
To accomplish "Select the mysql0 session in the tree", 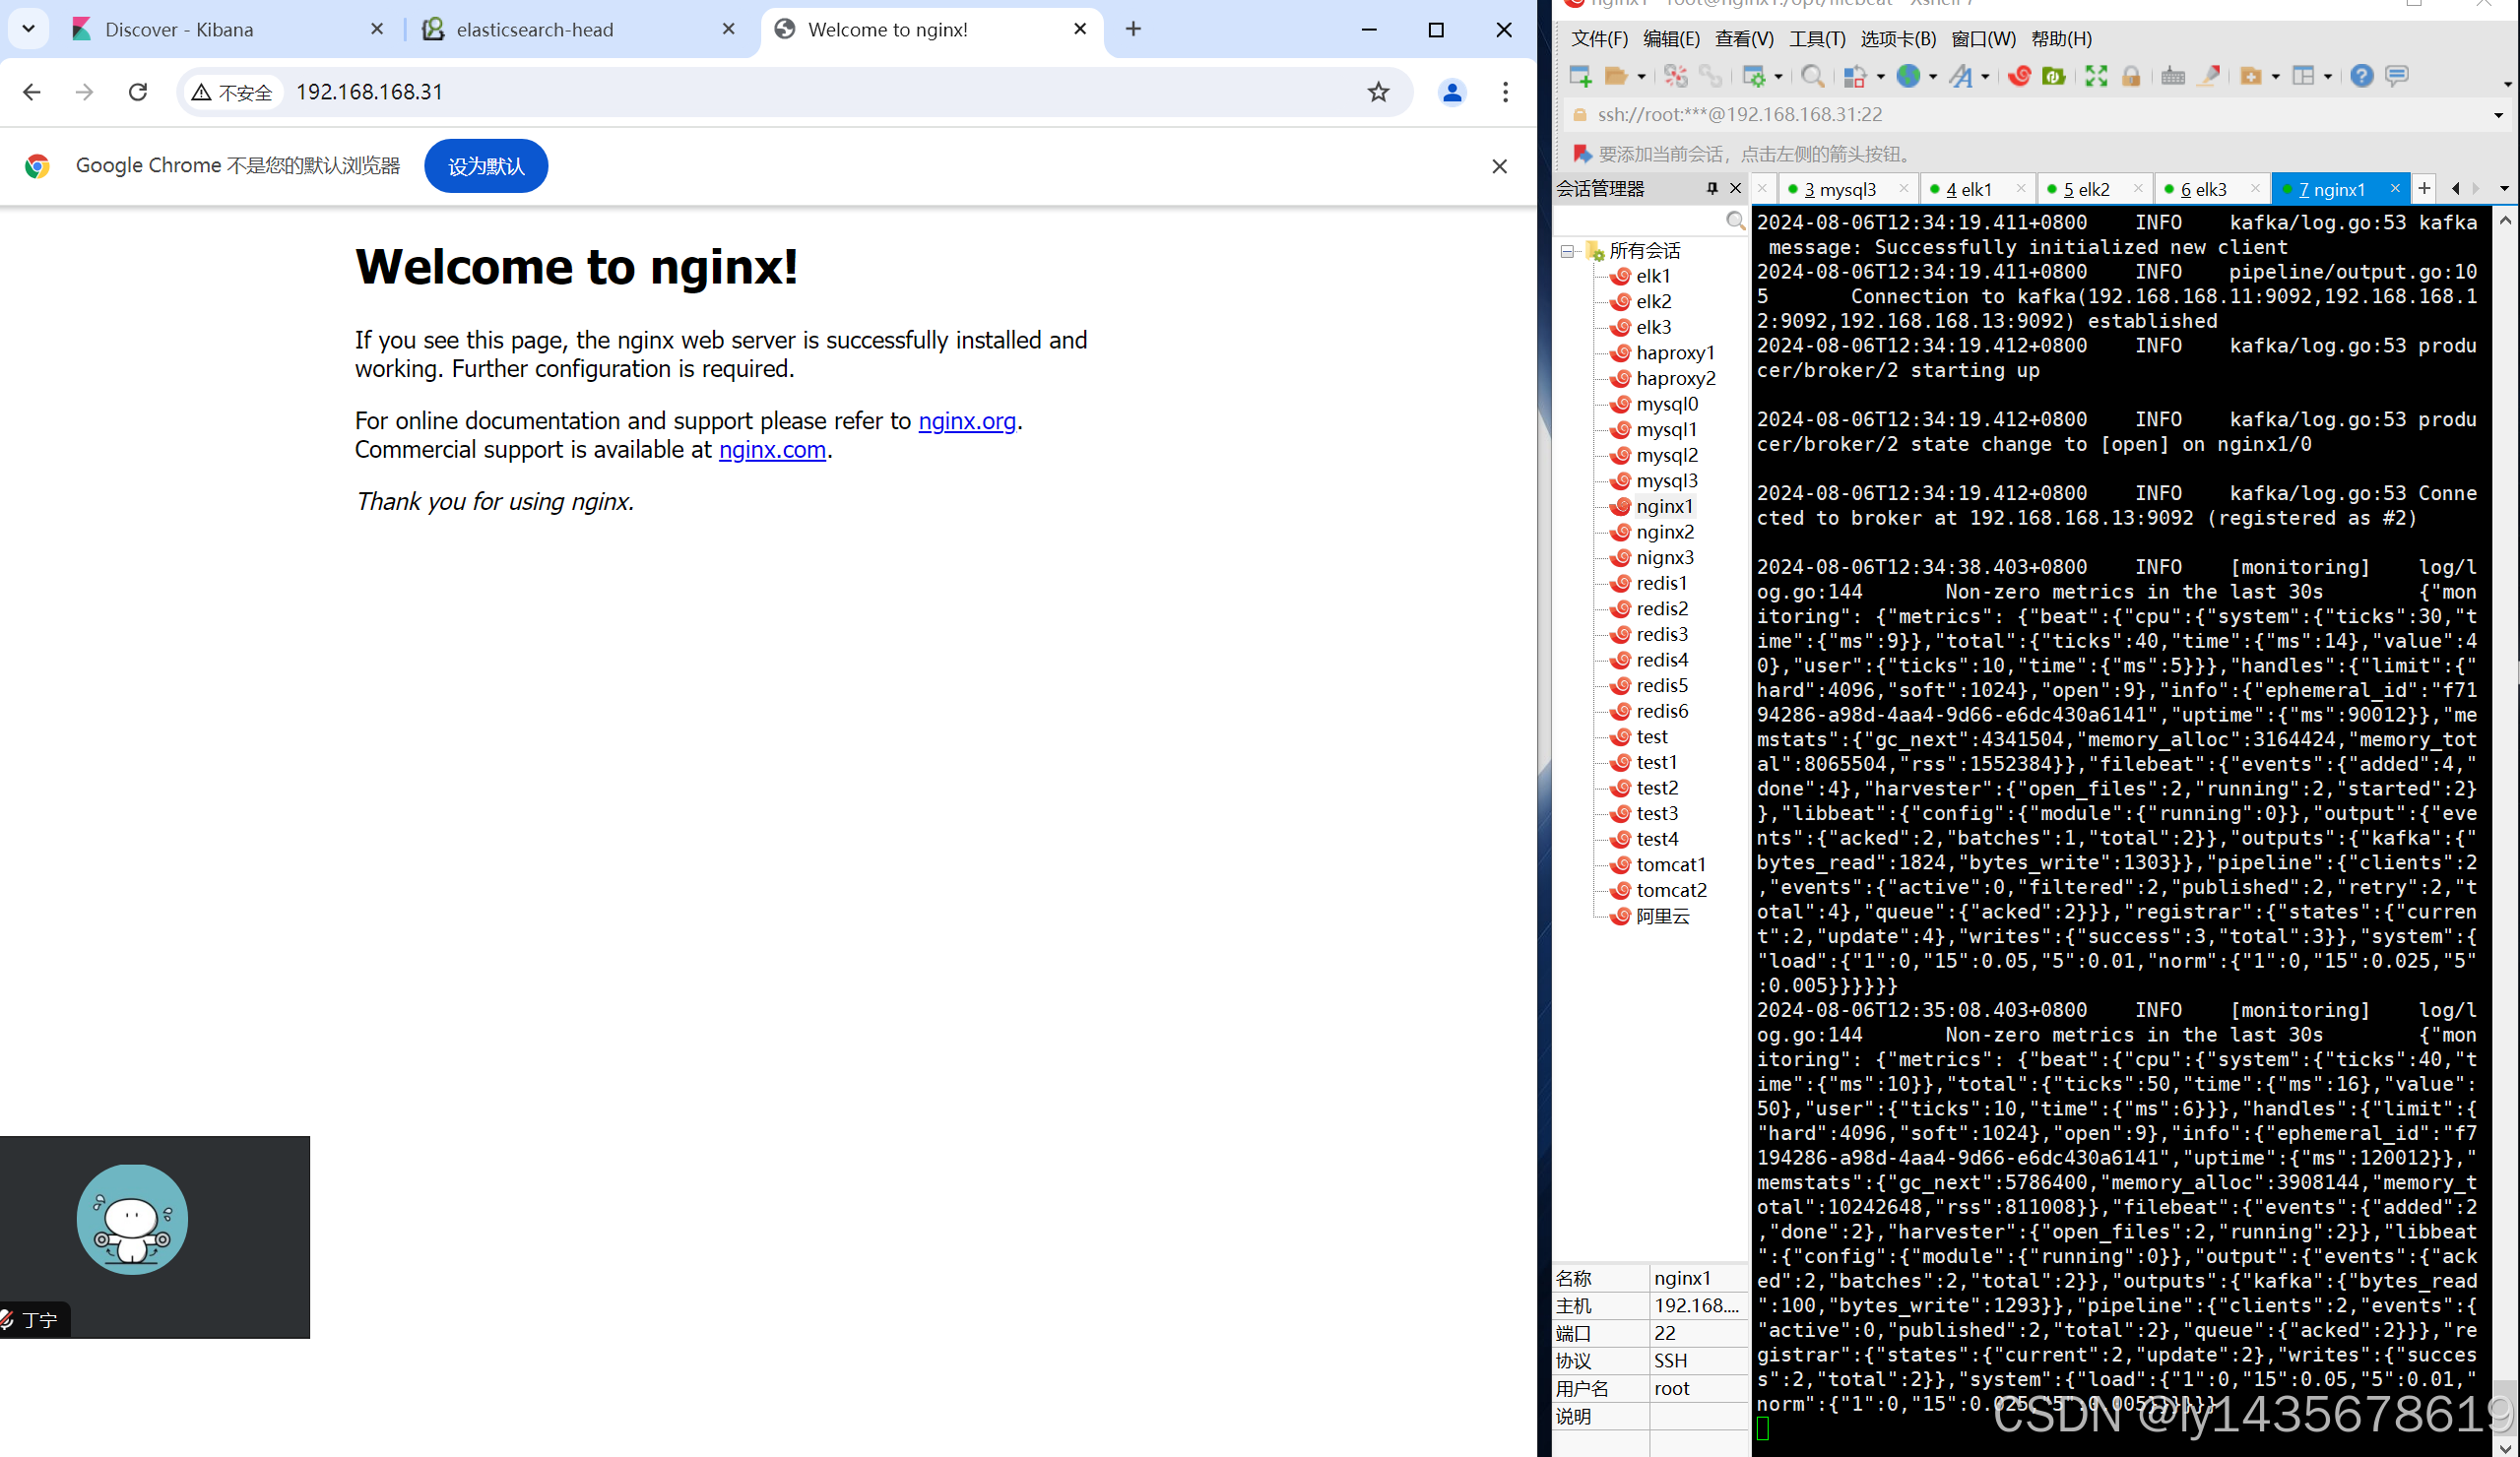I will [x=1666, y=404].
